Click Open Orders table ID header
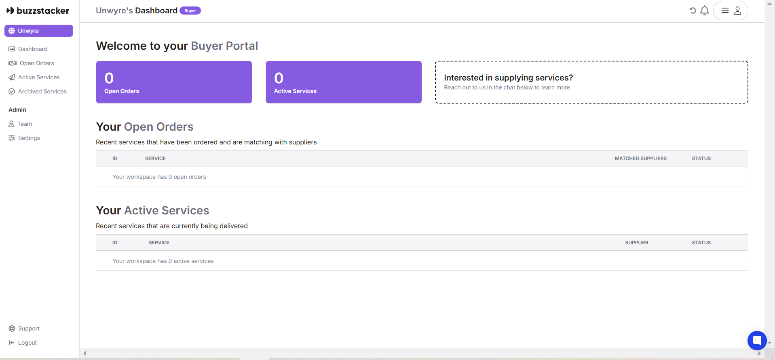Image resolution: width=775 pixels, height=360 pixels. tap(115, 159)
